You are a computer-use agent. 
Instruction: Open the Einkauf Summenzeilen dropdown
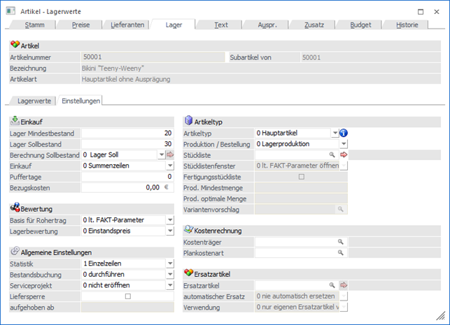point(169,166)
